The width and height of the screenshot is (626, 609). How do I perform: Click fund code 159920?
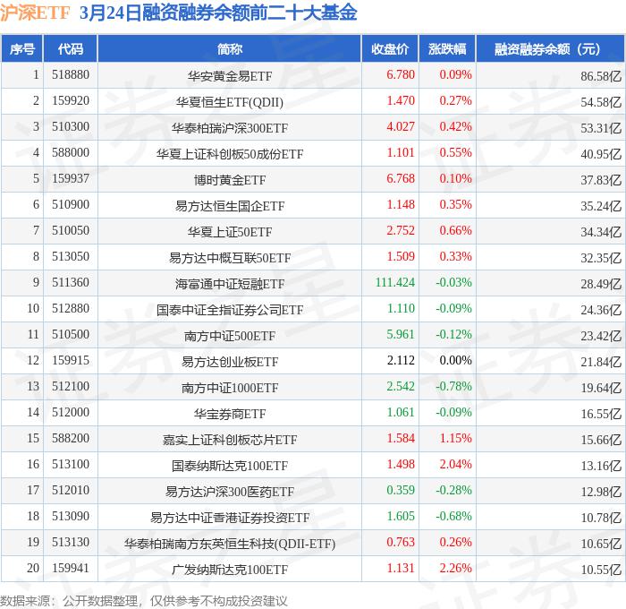pyautogui.click(x=71, y=101)
